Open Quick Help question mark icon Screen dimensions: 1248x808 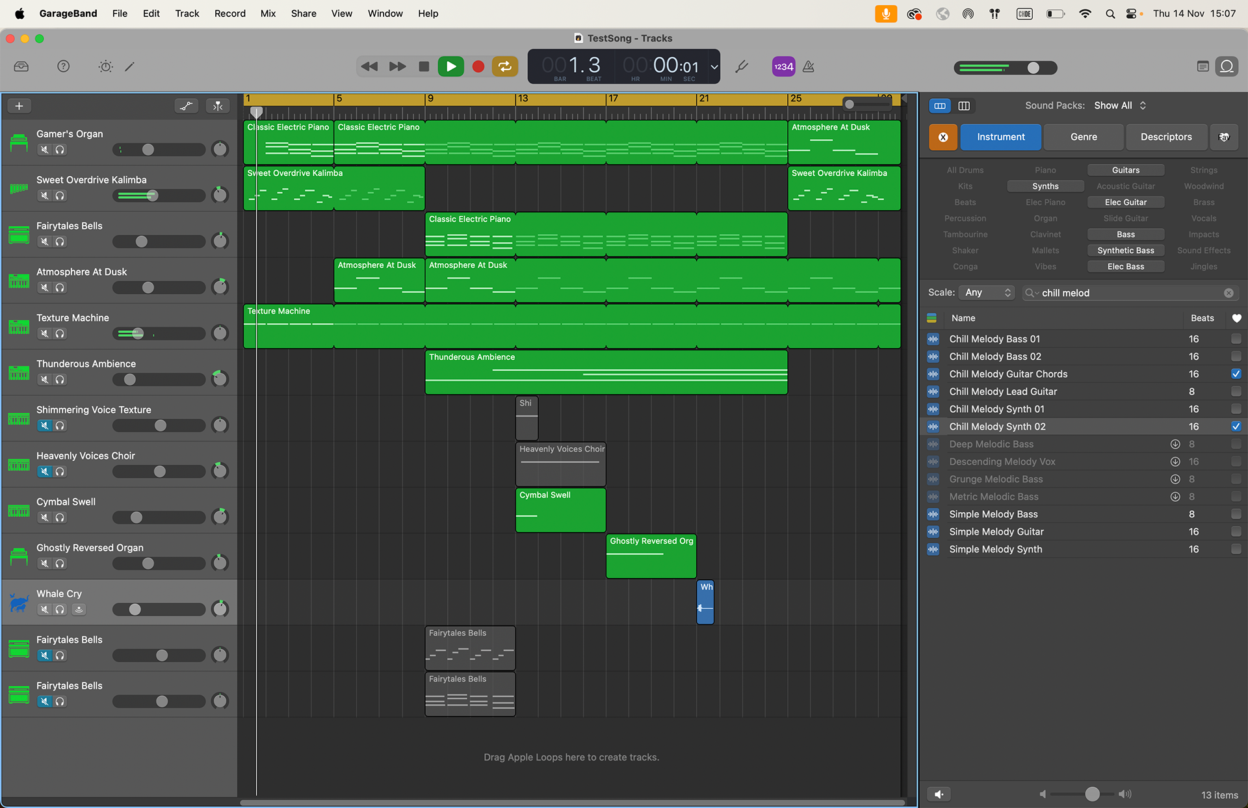[x=63, y=66]
